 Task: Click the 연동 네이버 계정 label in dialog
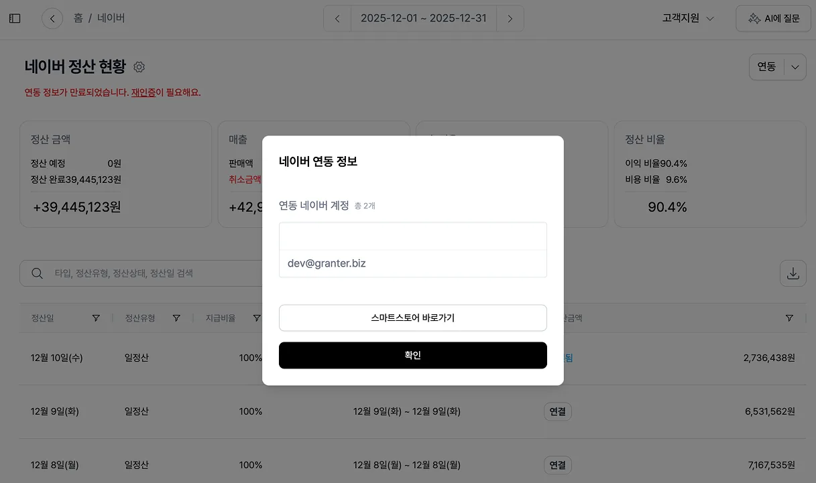(314, 206)
